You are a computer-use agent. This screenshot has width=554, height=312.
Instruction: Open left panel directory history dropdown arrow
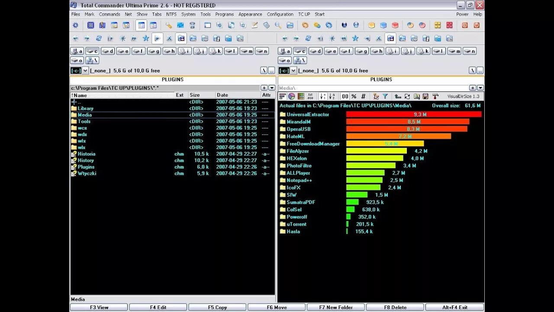coord(272,88)
